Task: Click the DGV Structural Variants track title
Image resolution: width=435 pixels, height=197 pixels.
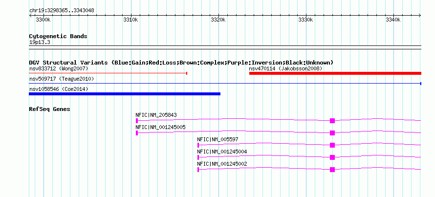Action: [x=181, y=63]
